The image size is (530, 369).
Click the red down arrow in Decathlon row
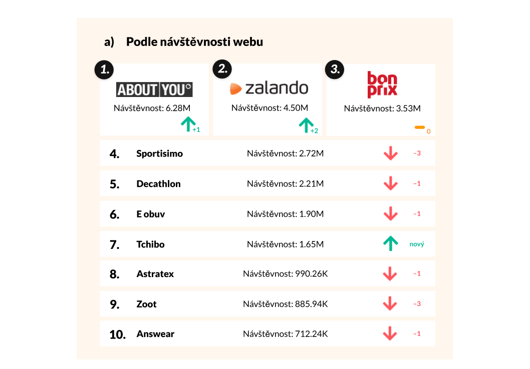390,183
